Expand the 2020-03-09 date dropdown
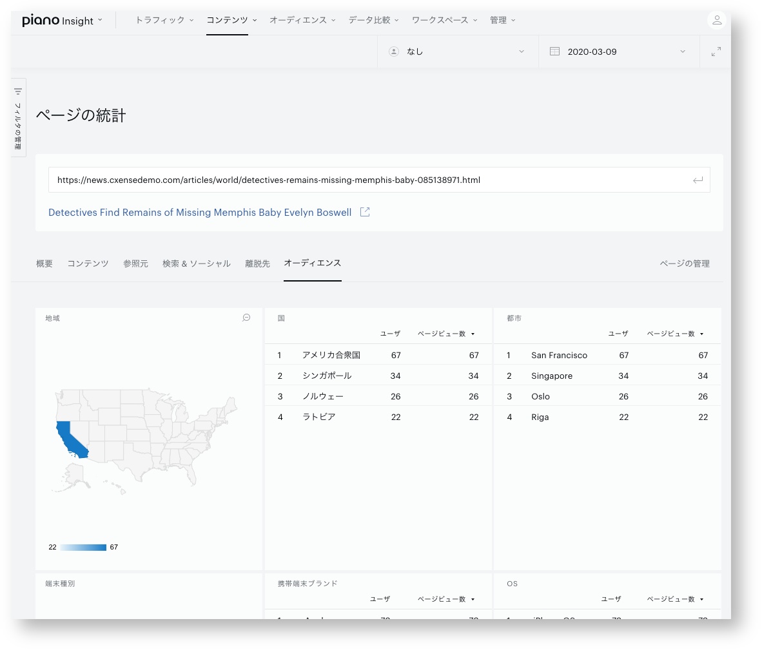 pos(619,52)
